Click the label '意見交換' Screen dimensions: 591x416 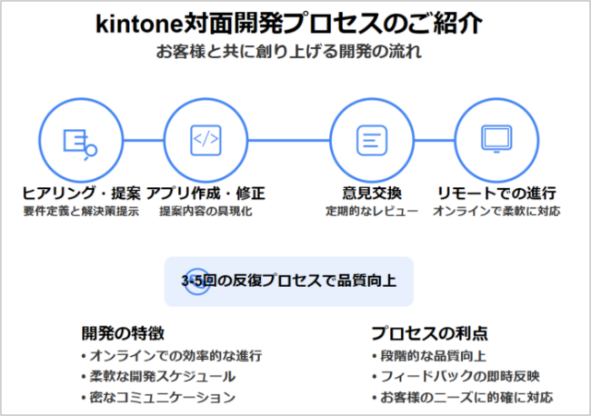(x=372, y=193)
